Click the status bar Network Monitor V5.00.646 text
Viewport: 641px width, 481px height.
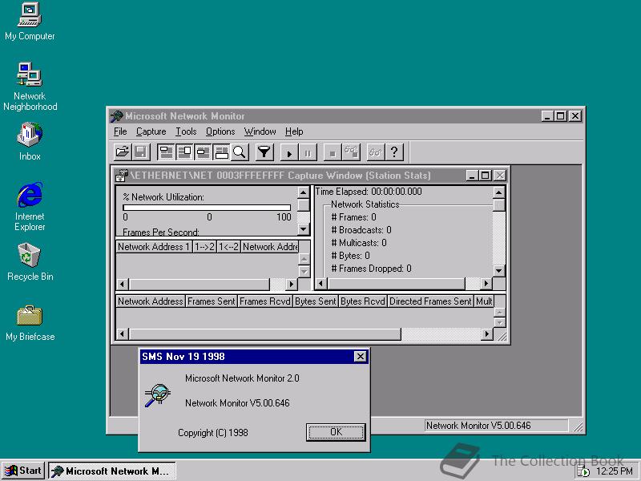(x=478, y=426)
